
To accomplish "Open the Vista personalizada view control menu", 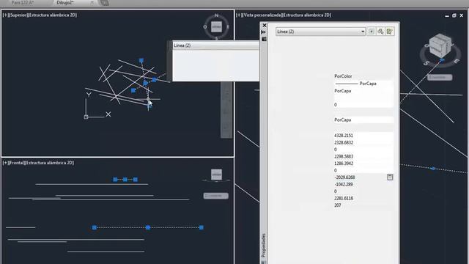I will click(x=262, y=15).
